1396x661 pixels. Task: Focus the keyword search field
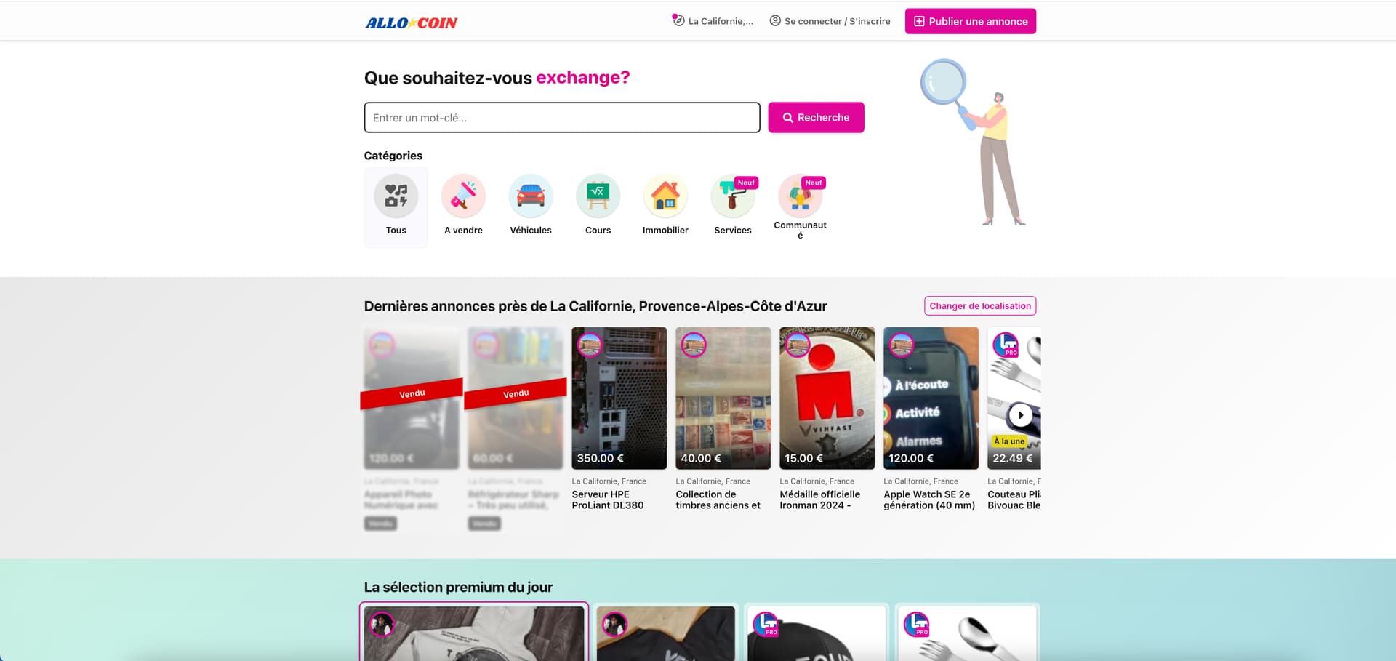[562, 117]
